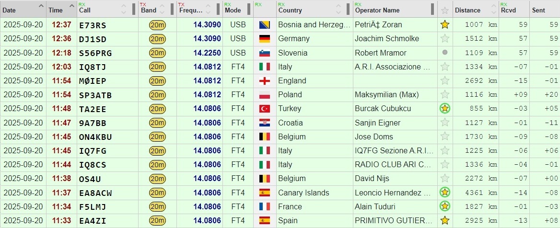Click the green-circled star for TA2EE
The width and height of the screenshot is (560, 228).
coord(445,109)
